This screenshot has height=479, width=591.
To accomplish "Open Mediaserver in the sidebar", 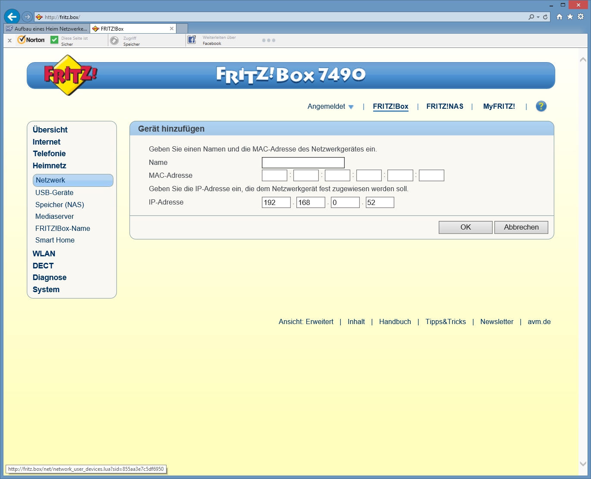I will point(54,217).
